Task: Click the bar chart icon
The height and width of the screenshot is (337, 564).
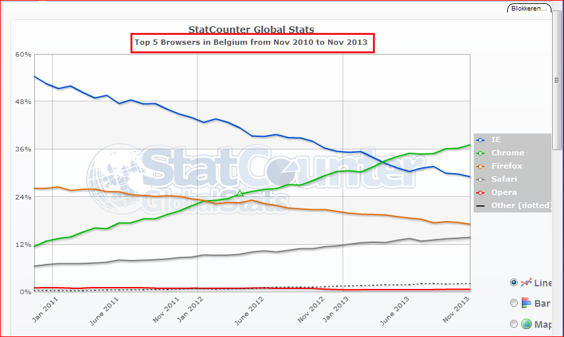Action: point(526,303)
